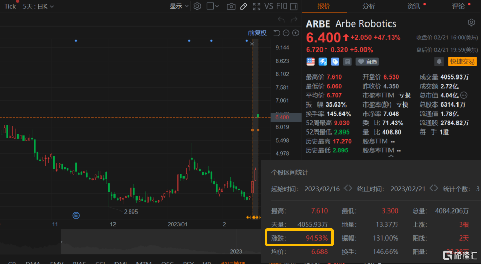Adjust 起始时间 date arrows
Image resolution: width=481 pixels, height=264 pixels.
[348, 188]
